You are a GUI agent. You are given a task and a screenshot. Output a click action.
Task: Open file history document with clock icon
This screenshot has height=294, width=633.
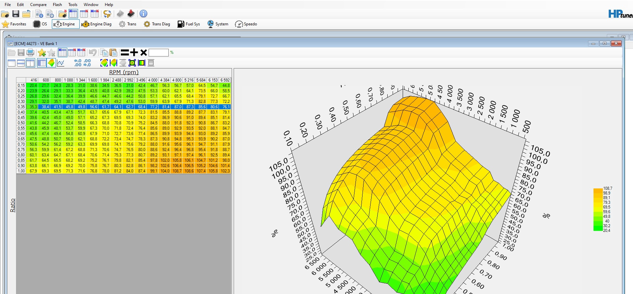[50, 14]
